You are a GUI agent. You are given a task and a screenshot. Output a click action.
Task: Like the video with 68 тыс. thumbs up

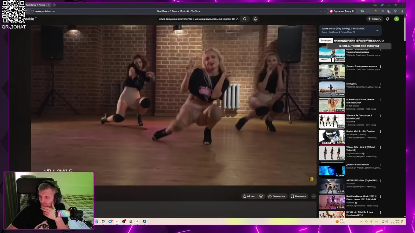pyautogui.click(x=249, y=196)
